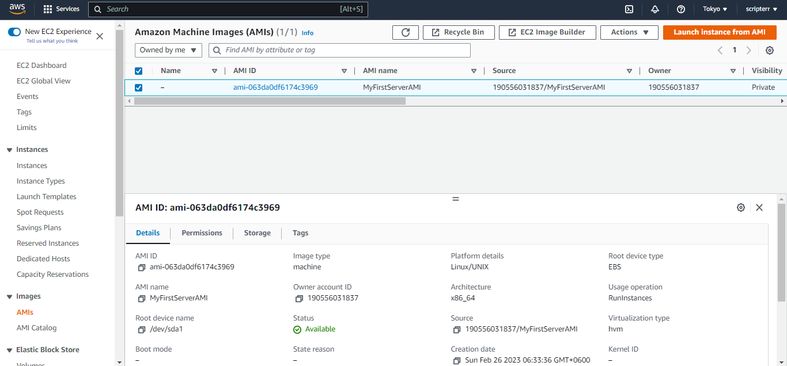
Task: Open EC2 Image Builder
Action: 547,32
